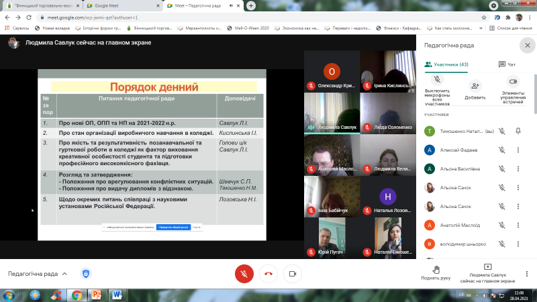Toggle the camera button

(293, 274)
